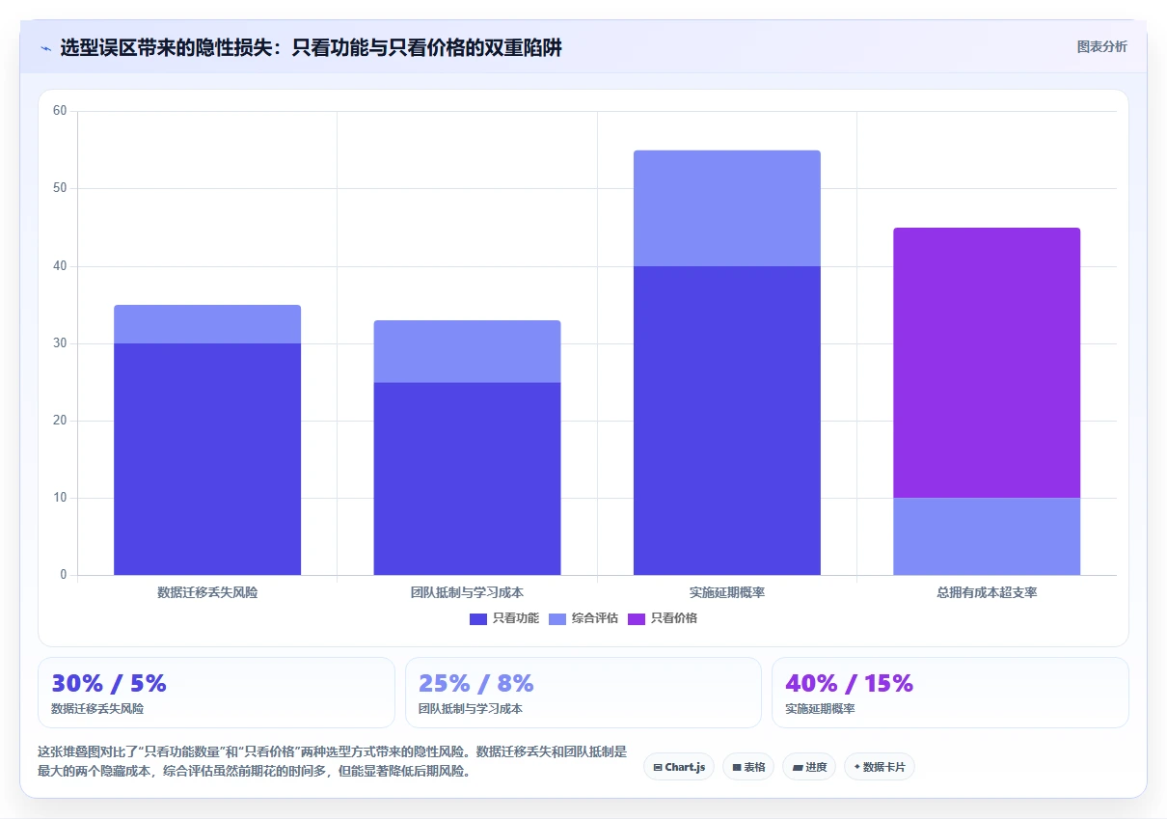1167x819 pixels.
Task: Click the 总拥有成本超支率 x-axis label
Action: tap(987, 592)
